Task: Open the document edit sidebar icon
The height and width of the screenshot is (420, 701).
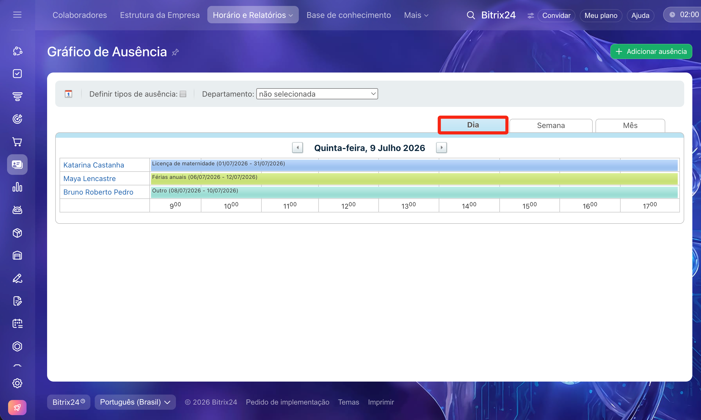Action: point(17,301)
